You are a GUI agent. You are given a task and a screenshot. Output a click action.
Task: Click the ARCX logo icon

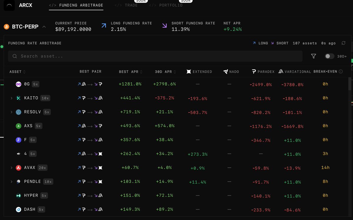(x=9, y=5)
